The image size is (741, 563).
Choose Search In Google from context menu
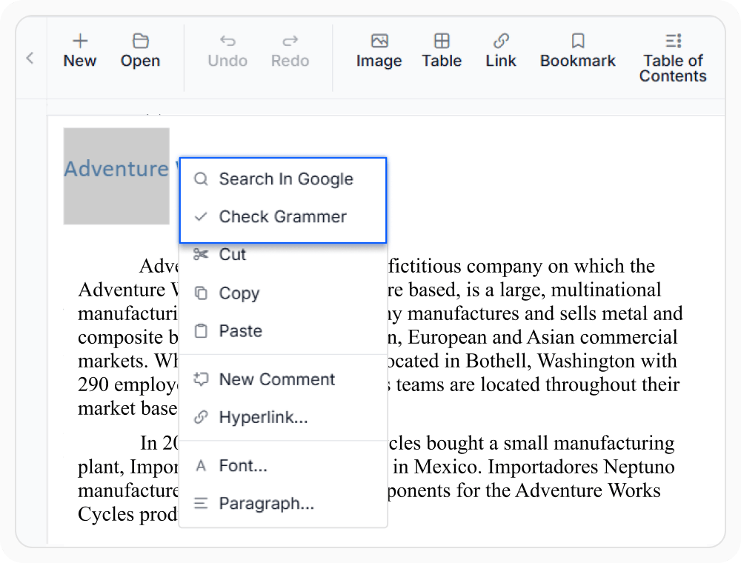coord(283,179)
